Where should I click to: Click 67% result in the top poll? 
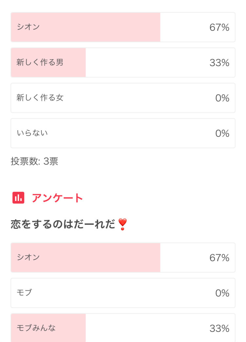[219, 27]
